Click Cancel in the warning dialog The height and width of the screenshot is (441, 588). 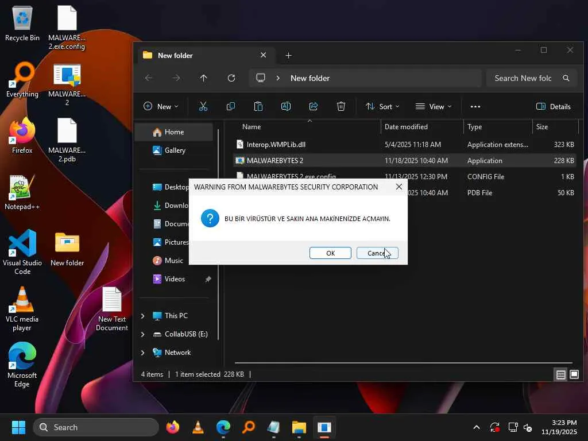[377, 253]
